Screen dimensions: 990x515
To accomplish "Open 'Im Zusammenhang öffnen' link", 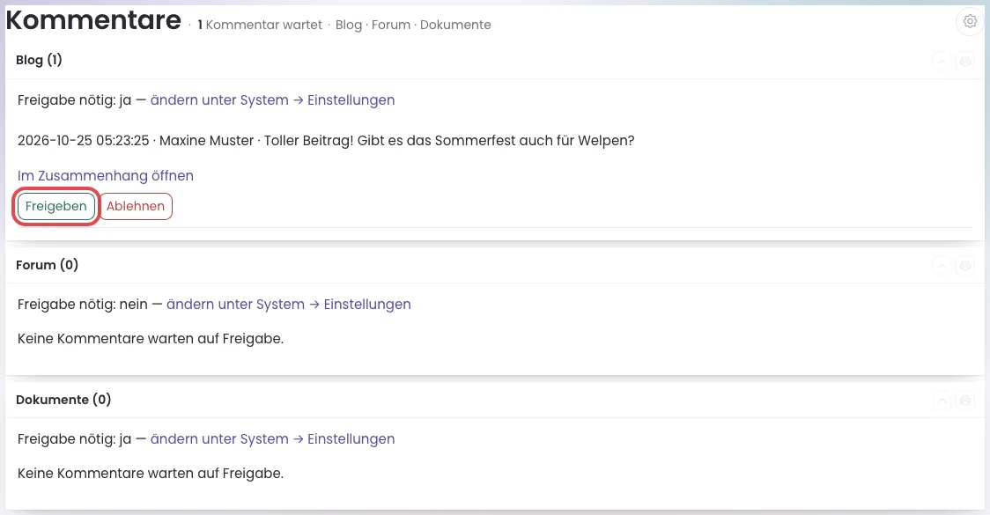I will pyautogui.click(x=106, y=175).
